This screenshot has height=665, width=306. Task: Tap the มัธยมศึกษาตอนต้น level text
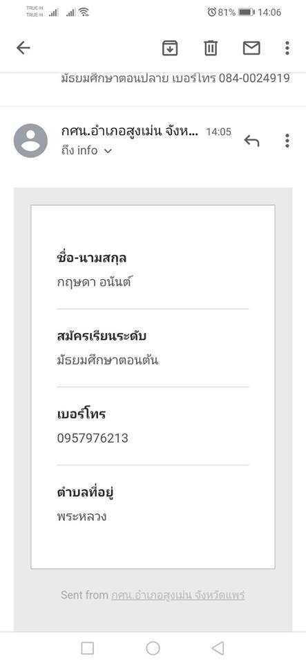coord(107,361)
